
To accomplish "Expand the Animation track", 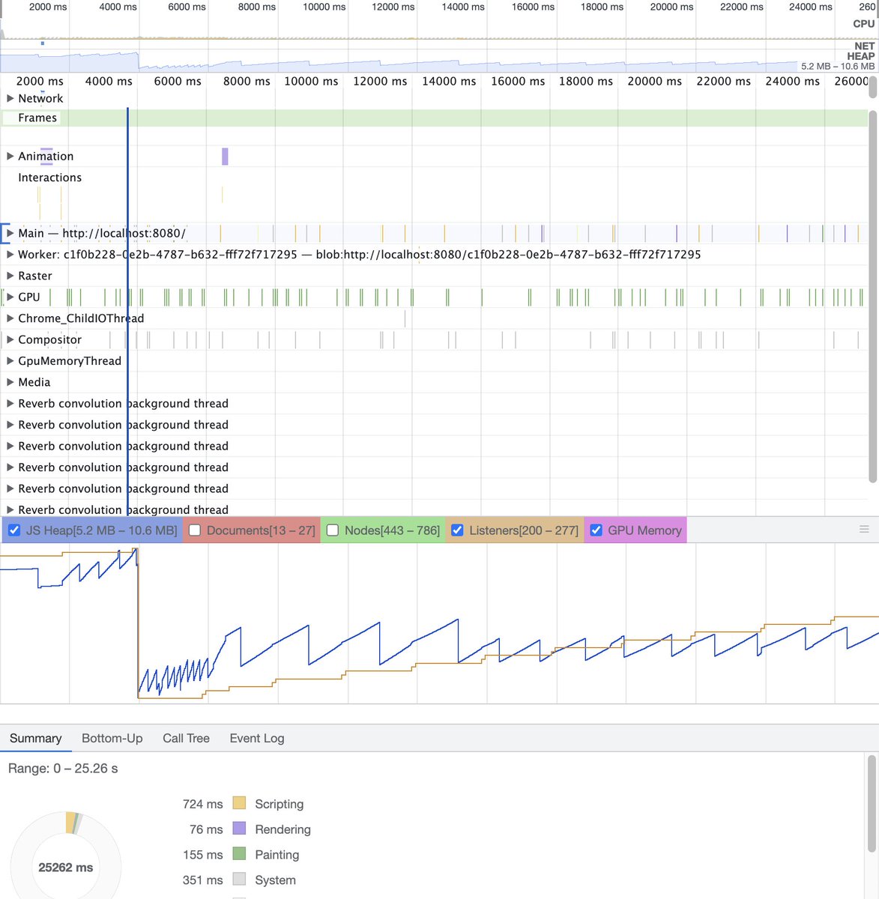I will coord(10,156).
